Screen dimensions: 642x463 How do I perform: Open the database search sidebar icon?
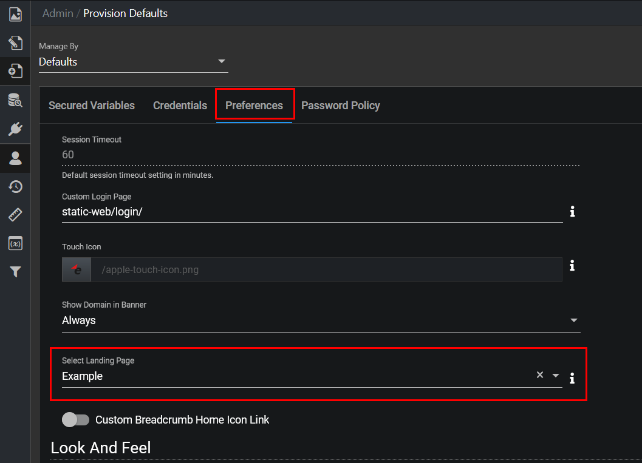[15, 100]
